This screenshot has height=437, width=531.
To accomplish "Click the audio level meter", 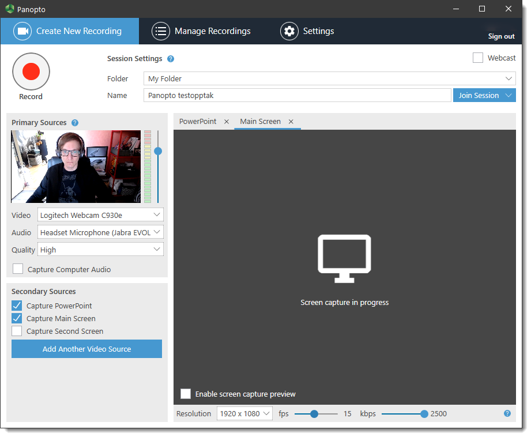I will point(148,167).
